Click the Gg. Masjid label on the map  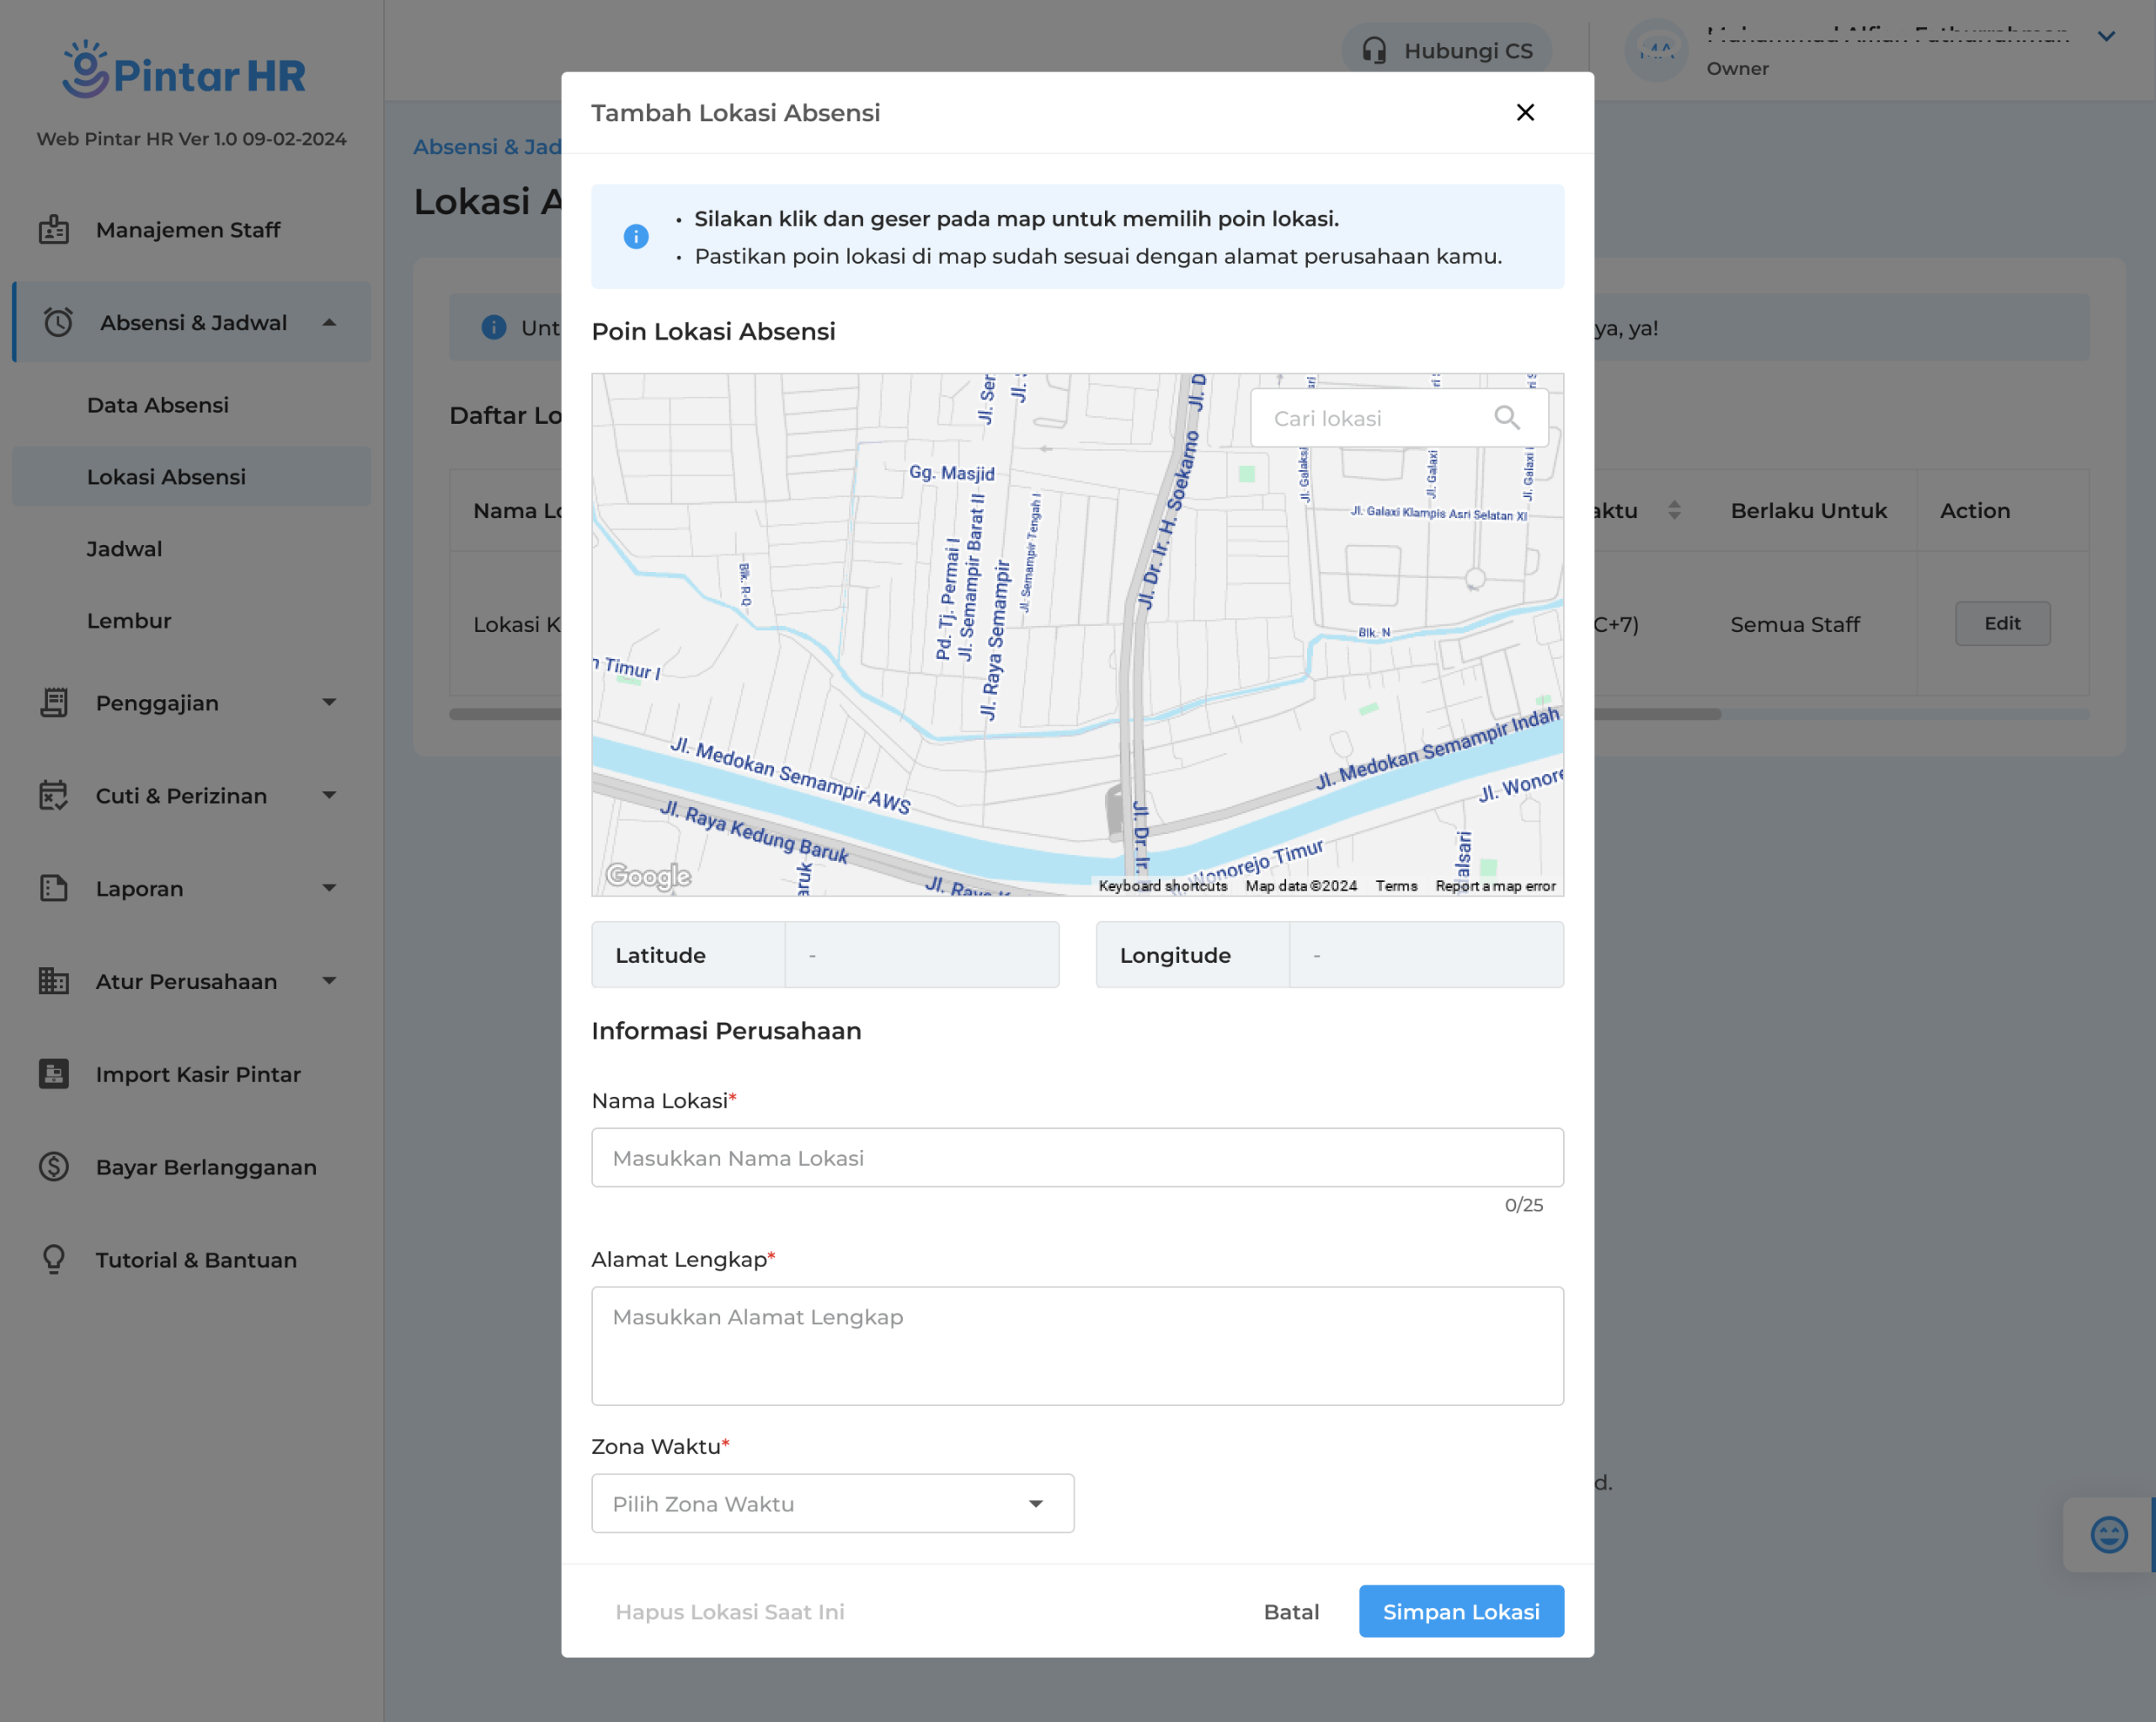pos(951,473)
